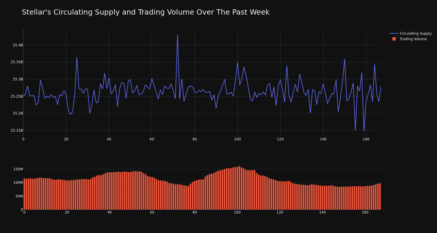The width and height of the screenshot is (437, 233).
Task: Click the supply line low near hour 159
Action: click(x=364, y=131)
